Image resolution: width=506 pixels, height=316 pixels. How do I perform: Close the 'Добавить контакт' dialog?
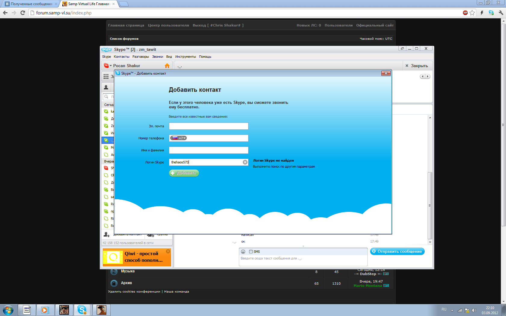[386, 73]
